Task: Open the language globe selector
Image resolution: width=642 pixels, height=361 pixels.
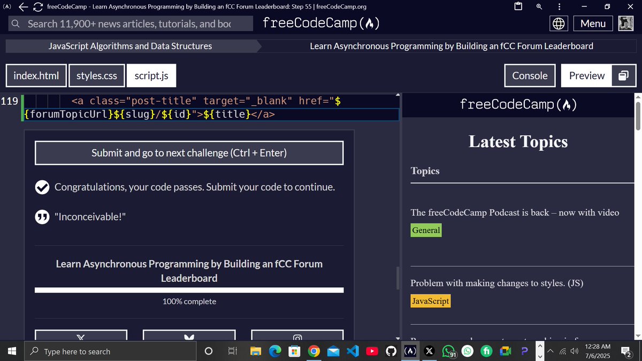Action: tap(559, 24)
